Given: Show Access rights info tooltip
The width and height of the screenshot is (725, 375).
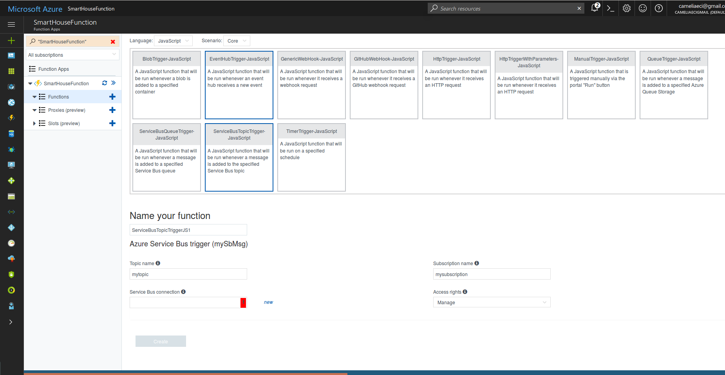Looking at the screenshot, I should 465,292.
